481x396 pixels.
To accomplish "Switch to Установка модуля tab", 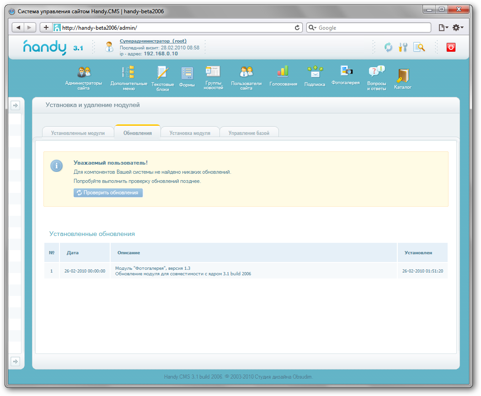I will (x=190, y=133).
